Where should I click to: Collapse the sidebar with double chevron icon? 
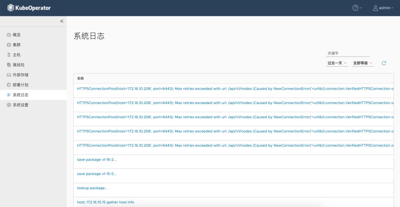pos(62,21)
